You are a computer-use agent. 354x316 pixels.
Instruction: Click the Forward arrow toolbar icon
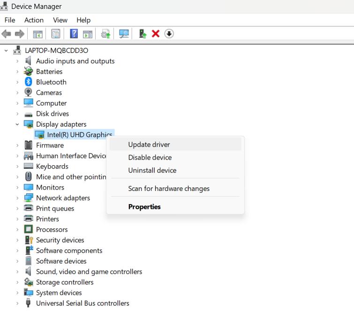(x=20, y=34)
